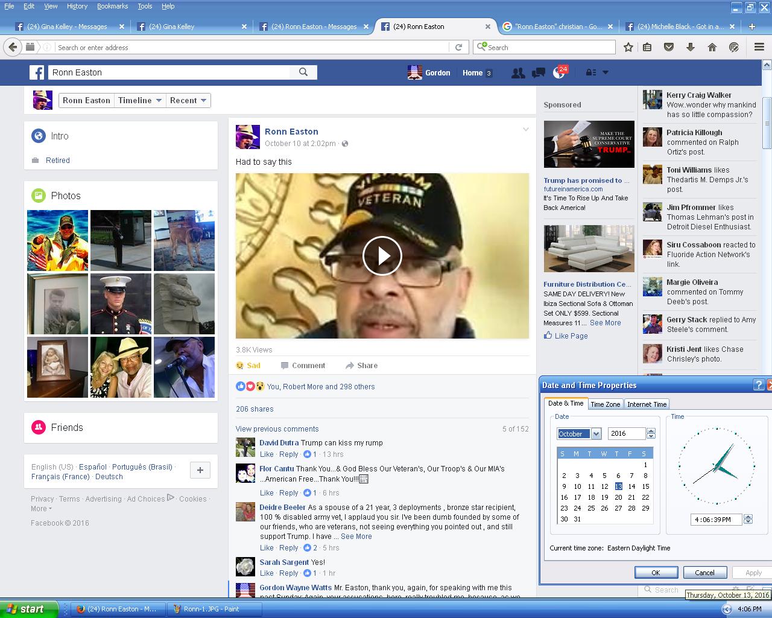Image resolution: width=772 pixels, height=618 pixels.
Task: Click the Facebook logo icon
Action: point(37,72)
